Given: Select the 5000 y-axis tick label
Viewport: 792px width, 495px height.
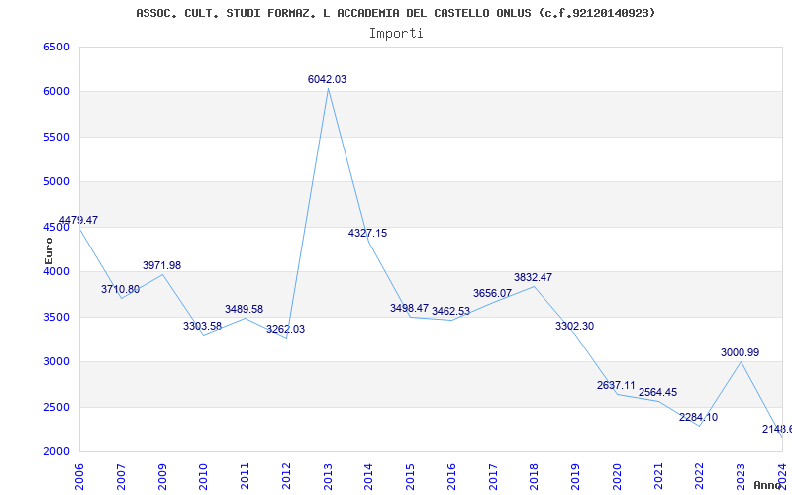Looking at the screenshot, I should pos(56,181).
